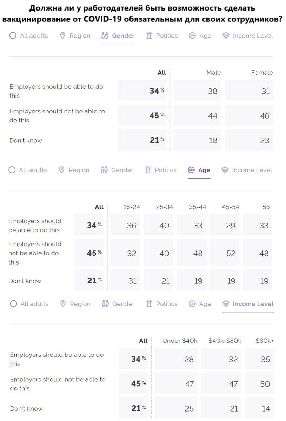Expand the Region filter in the middle row
Viewport: 286px width, 421px height.
(x=80, y=170)
